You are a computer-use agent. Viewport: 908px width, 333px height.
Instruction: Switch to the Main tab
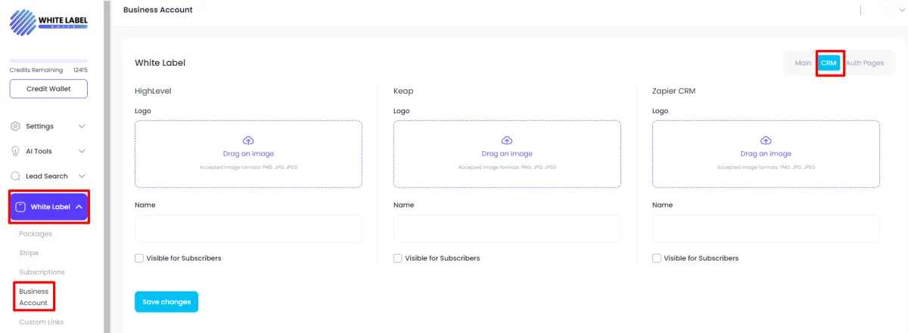point(803,63)
